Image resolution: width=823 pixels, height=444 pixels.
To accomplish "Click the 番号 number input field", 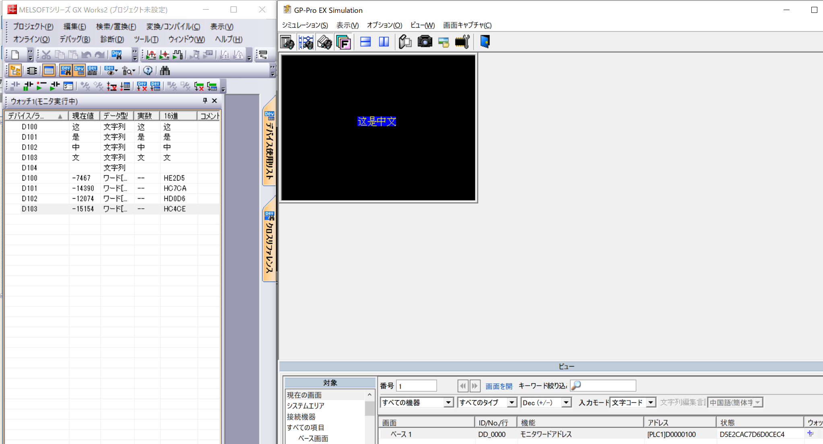I will pos(416,386).
